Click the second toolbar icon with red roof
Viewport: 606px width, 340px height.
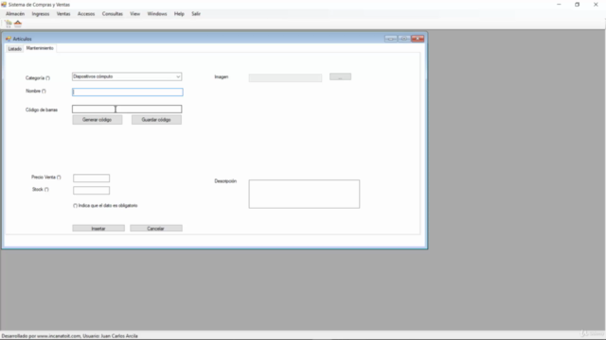click(x=18, y=24)
